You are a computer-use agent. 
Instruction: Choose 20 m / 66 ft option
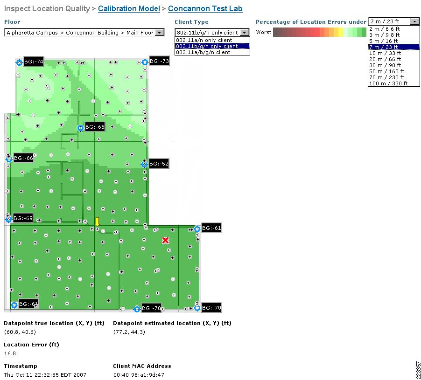393,59
